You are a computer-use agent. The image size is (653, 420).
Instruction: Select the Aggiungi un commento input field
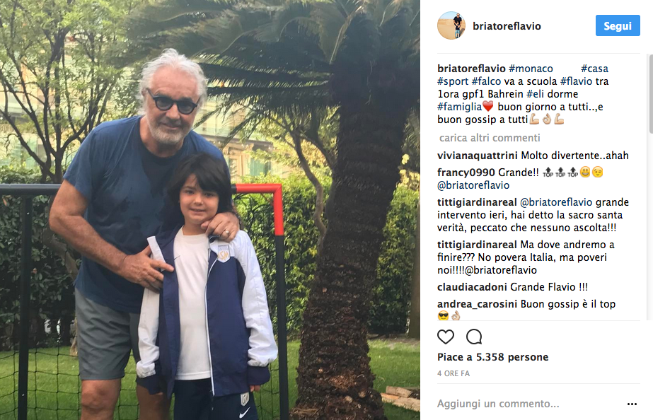coord(529,404)
